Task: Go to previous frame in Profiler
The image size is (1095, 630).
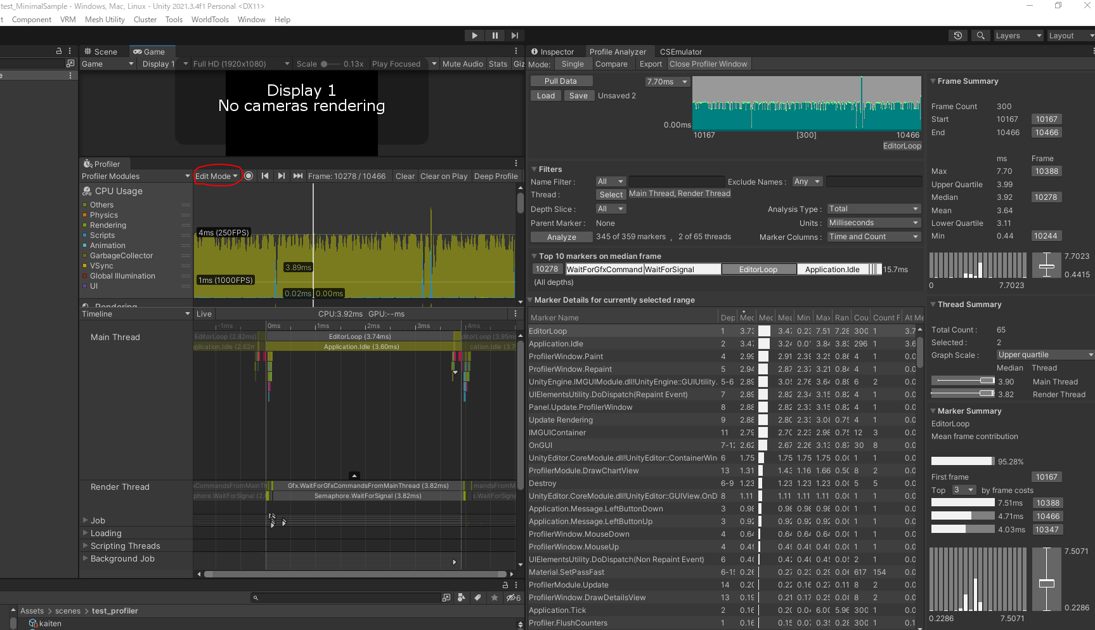Action: [265, 176]
